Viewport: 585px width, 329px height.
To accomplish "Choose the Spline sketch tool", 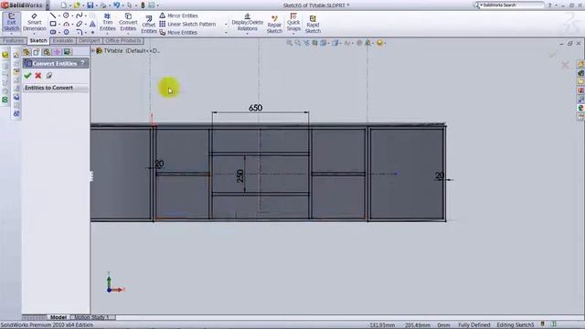I will pyautogui.click(x=80, y=16).
